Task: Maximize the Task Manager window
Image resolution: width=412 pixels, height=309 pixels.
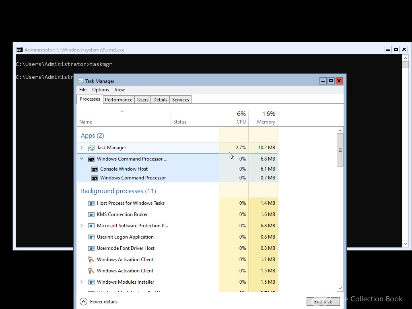Action: click(x=331, y=81)
